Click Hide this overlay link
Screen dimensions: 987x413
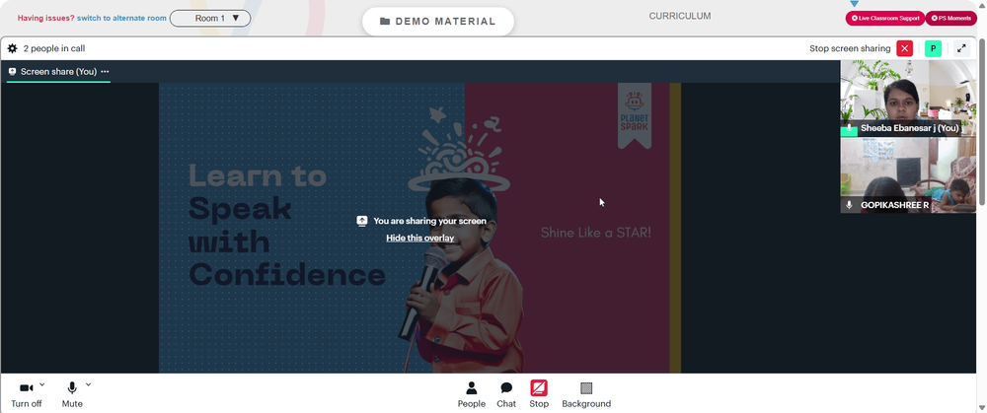click(419, 238)
